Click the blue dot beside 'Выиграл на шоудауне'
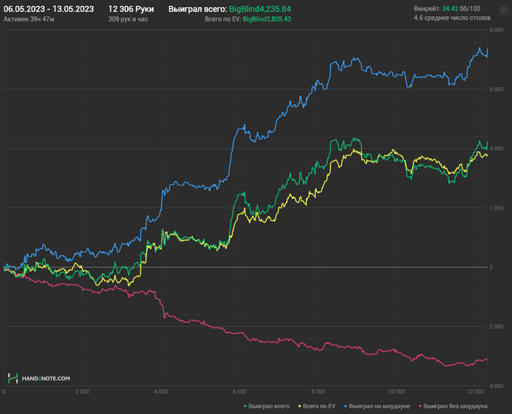 point(345,406)
